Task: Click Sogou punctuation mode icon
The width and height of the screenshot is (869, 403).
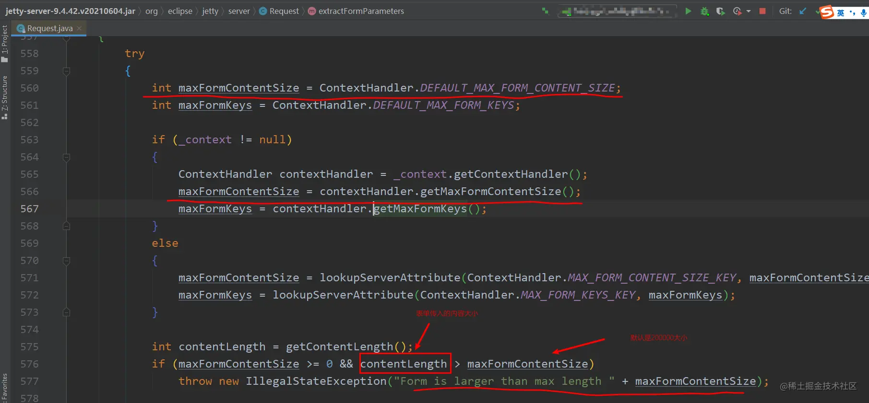Action: (x=852, y=12)
